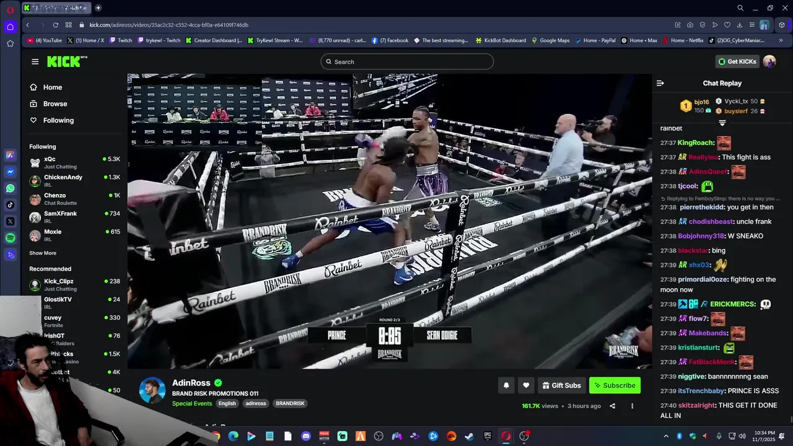Focus the Kick Search field
This screenshot has width=793, height=446.
pos(407,62)
